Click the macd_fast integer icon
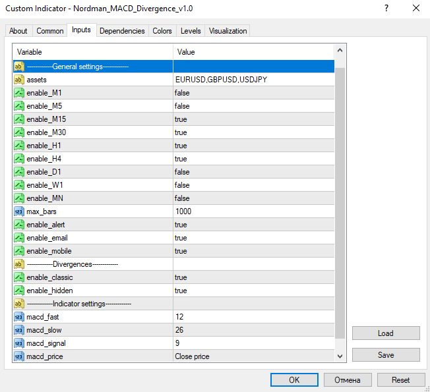Image resolution: width=430 pixels, height=392 pixels. click(19, 317)
